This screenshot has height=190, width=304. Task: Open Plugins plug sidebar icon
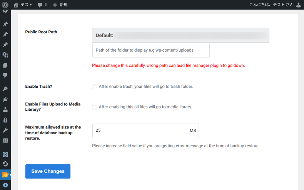[5, 100]
